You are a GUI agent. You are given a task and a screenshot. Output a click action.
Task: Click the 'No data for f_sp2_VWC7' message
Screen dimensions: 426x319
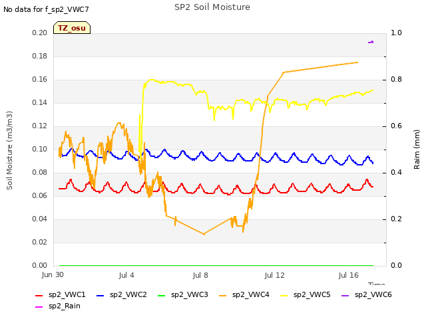point(46,9)
